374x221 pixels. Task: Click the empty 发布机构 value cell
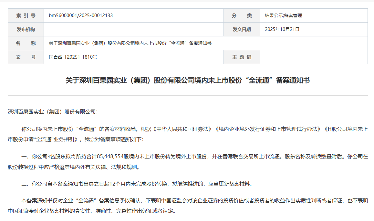tap(133, 29)
